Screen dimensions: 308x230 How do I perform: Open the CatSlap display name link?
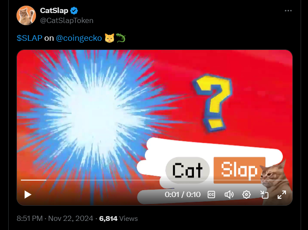coord(54,10)
